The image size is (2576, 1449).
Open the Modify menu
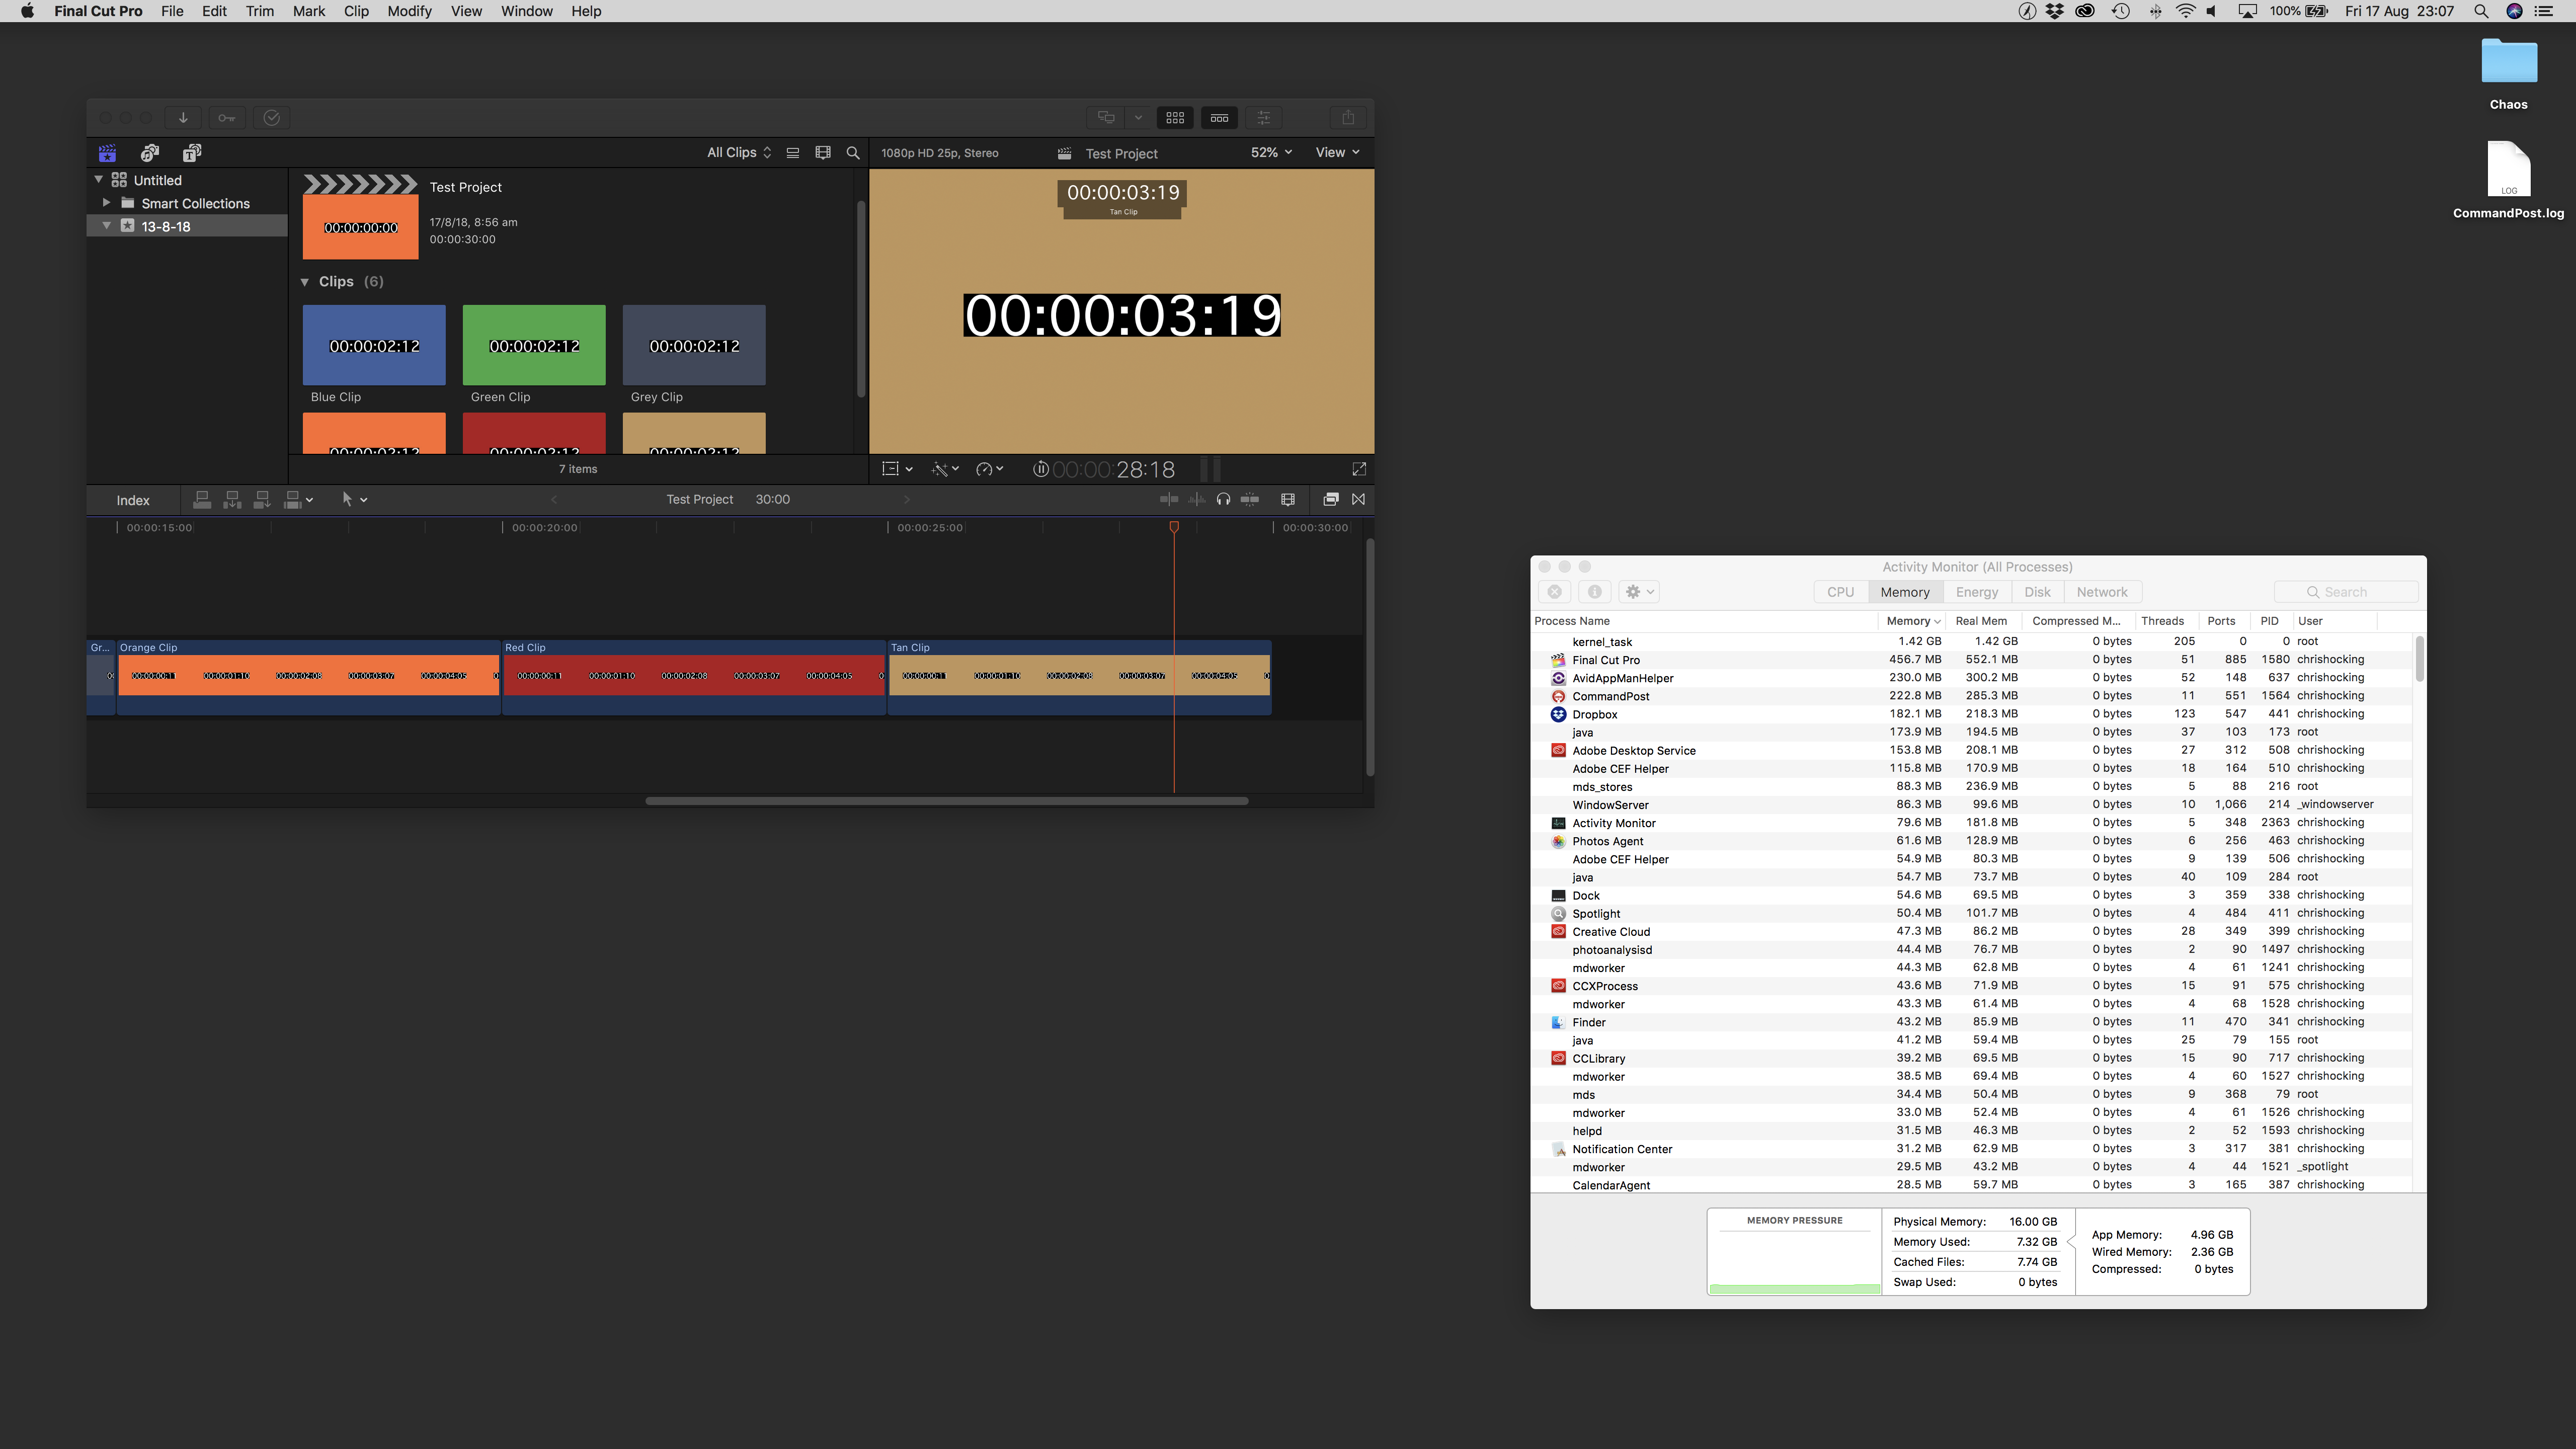[409, 11]
